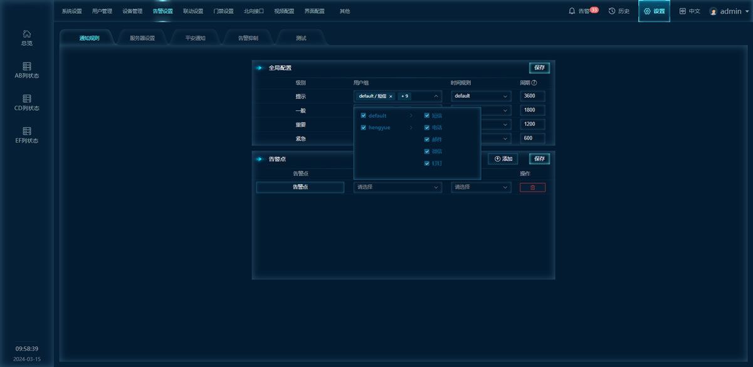Uncheck the hengyue user group checkbox

click(363, 128)
